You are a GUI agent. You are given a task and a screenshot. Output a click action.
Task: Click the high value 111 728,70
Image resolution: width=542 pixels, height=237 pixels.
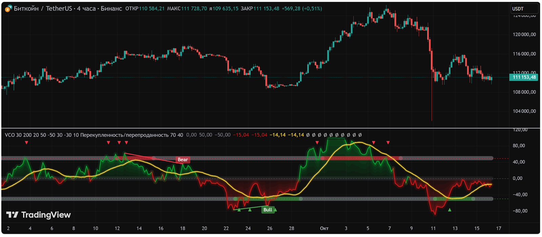click(194, 8)
